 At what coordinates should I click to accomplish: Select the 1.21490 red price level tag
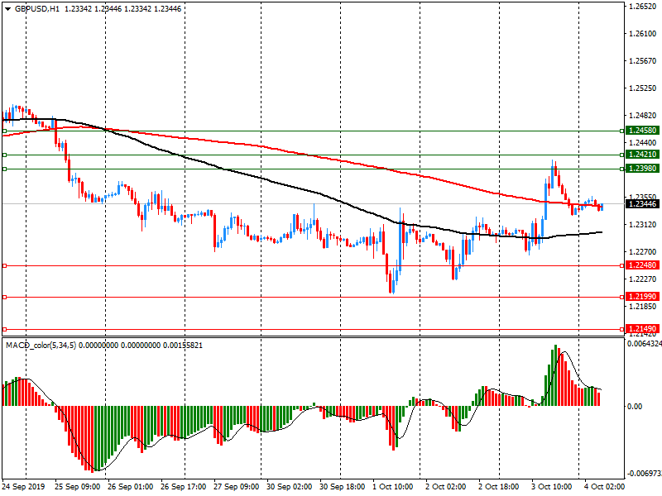(642, 328)
